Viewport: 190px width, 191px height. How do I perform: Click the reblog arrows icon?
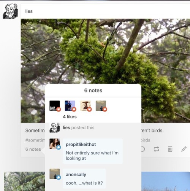point(156,149)
